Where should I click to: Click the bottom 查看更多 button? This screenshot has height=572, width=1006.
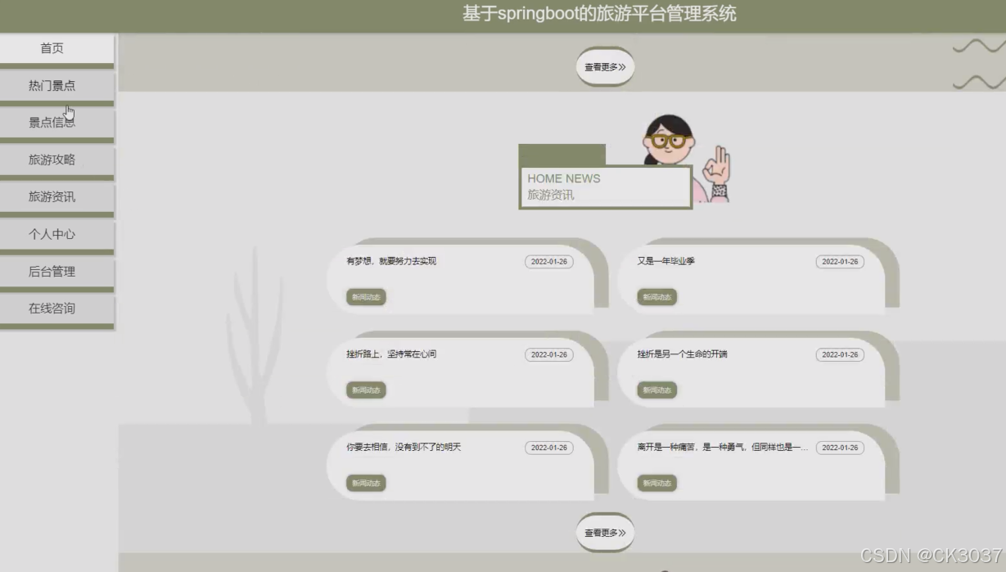(x=605, y=532)
